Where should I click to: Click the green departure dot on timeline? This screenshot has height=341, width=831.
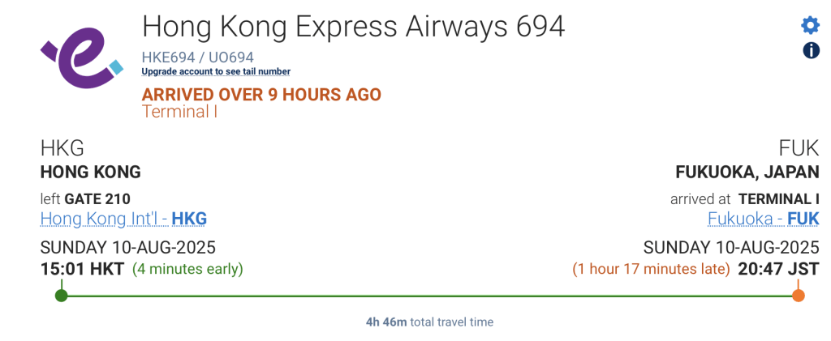[62, 296]
